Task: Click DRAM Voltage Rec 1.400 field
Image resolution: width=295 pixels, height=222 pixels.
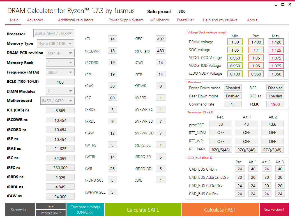Action: click(x=256, y=42)
